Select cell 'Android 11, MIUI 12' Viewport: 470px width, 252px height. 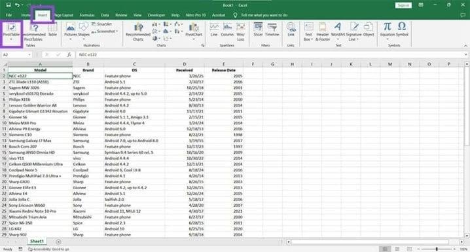[134, 211]
